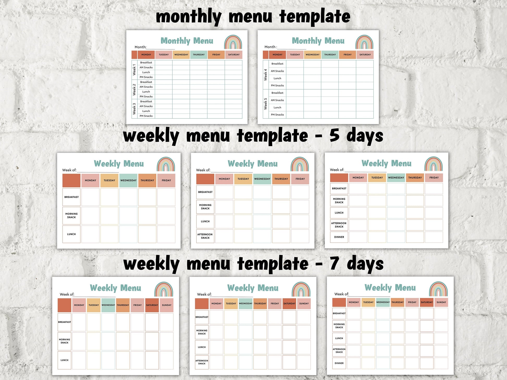
Task: Expand Week 5 section in monthly menu
Action: click(263, 105)
